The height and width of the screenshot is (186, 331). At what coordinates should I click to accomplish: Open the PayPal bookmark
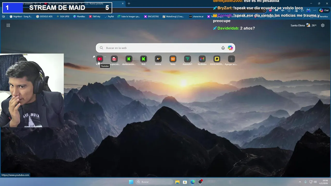109,16
